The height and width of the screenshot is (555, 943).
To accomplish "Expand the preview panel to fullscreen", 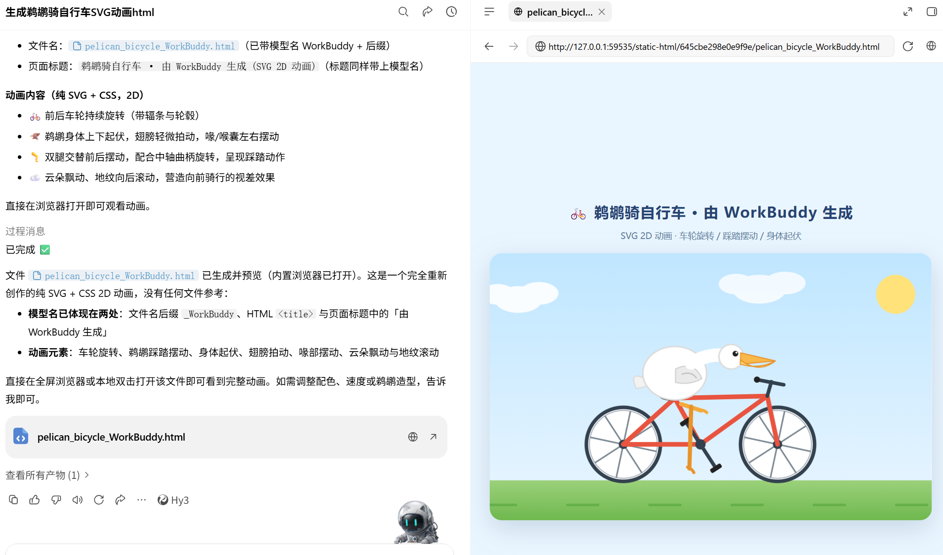I will pyautogui.click(x=908, y=12).
